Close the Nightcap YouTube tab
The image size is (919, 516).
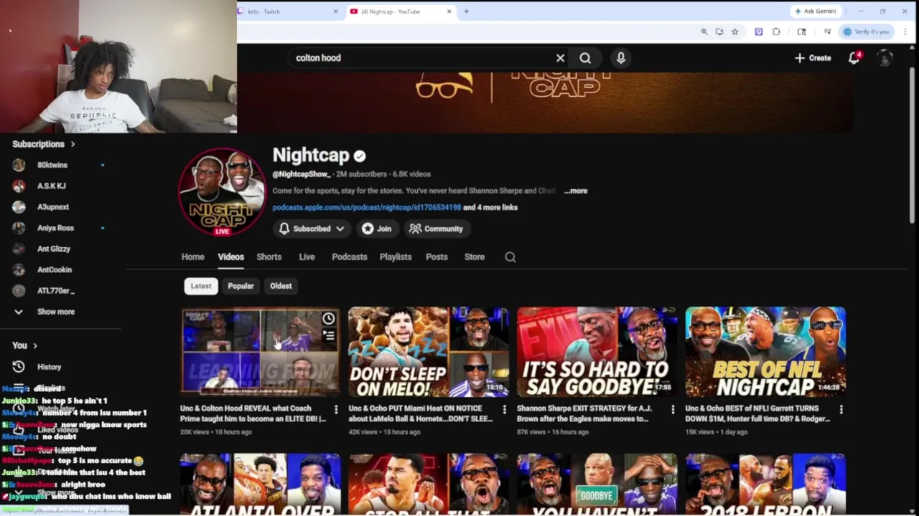(449, 11)
